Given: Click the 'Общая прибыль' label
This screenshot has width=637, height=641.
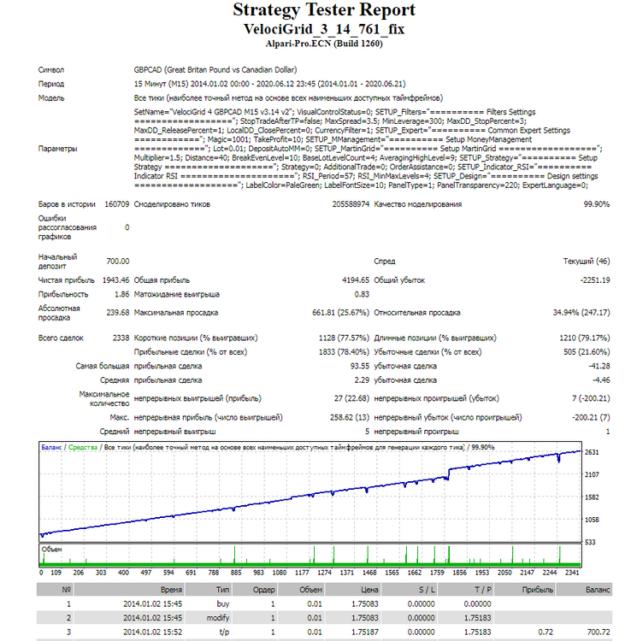Looking at the screenshot, I should tap(162, 280).
